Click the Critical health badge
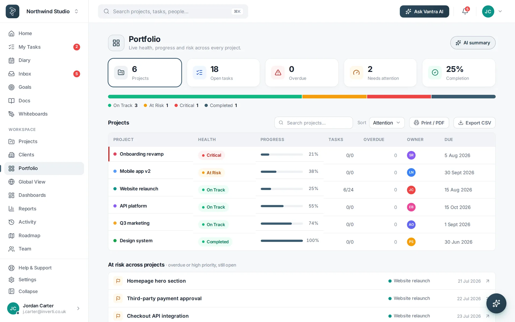This screenshot has height=322, width=515. point(211,155)
